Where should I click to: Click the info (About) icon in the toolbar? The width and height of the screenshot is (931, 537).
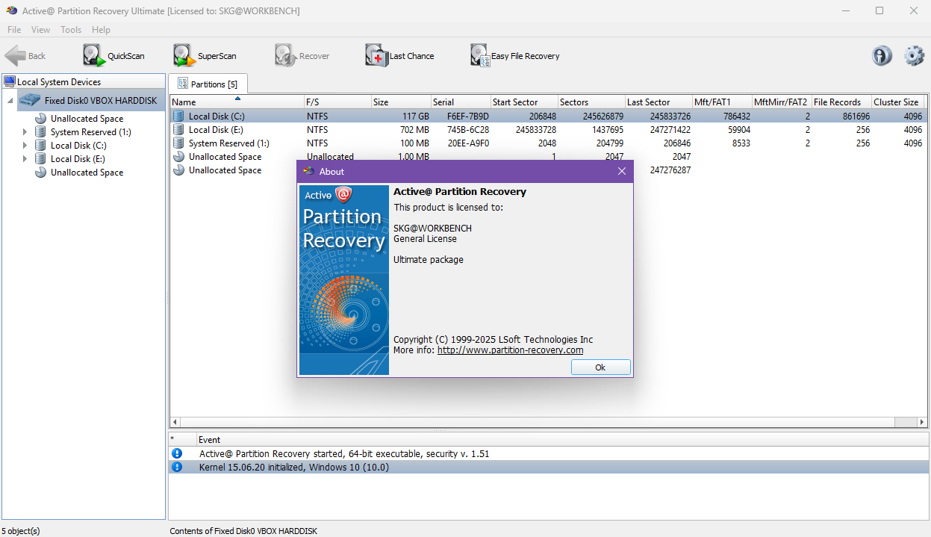882,56
